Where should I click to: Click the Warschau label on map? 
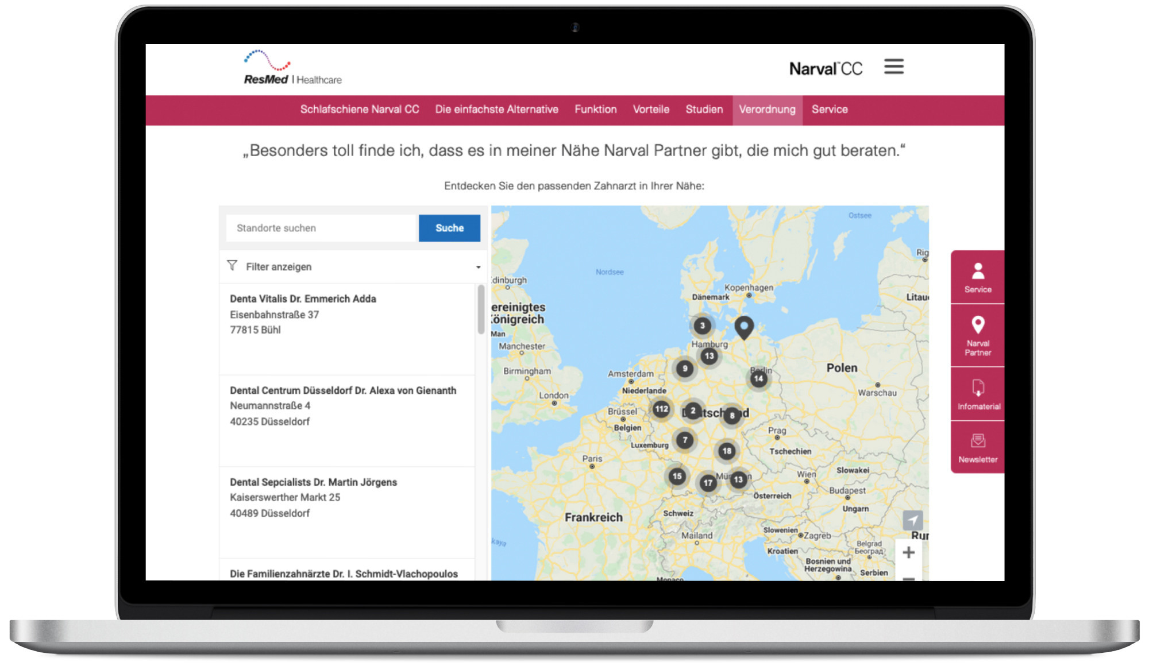pyautogui.click(x=877, y=393)
